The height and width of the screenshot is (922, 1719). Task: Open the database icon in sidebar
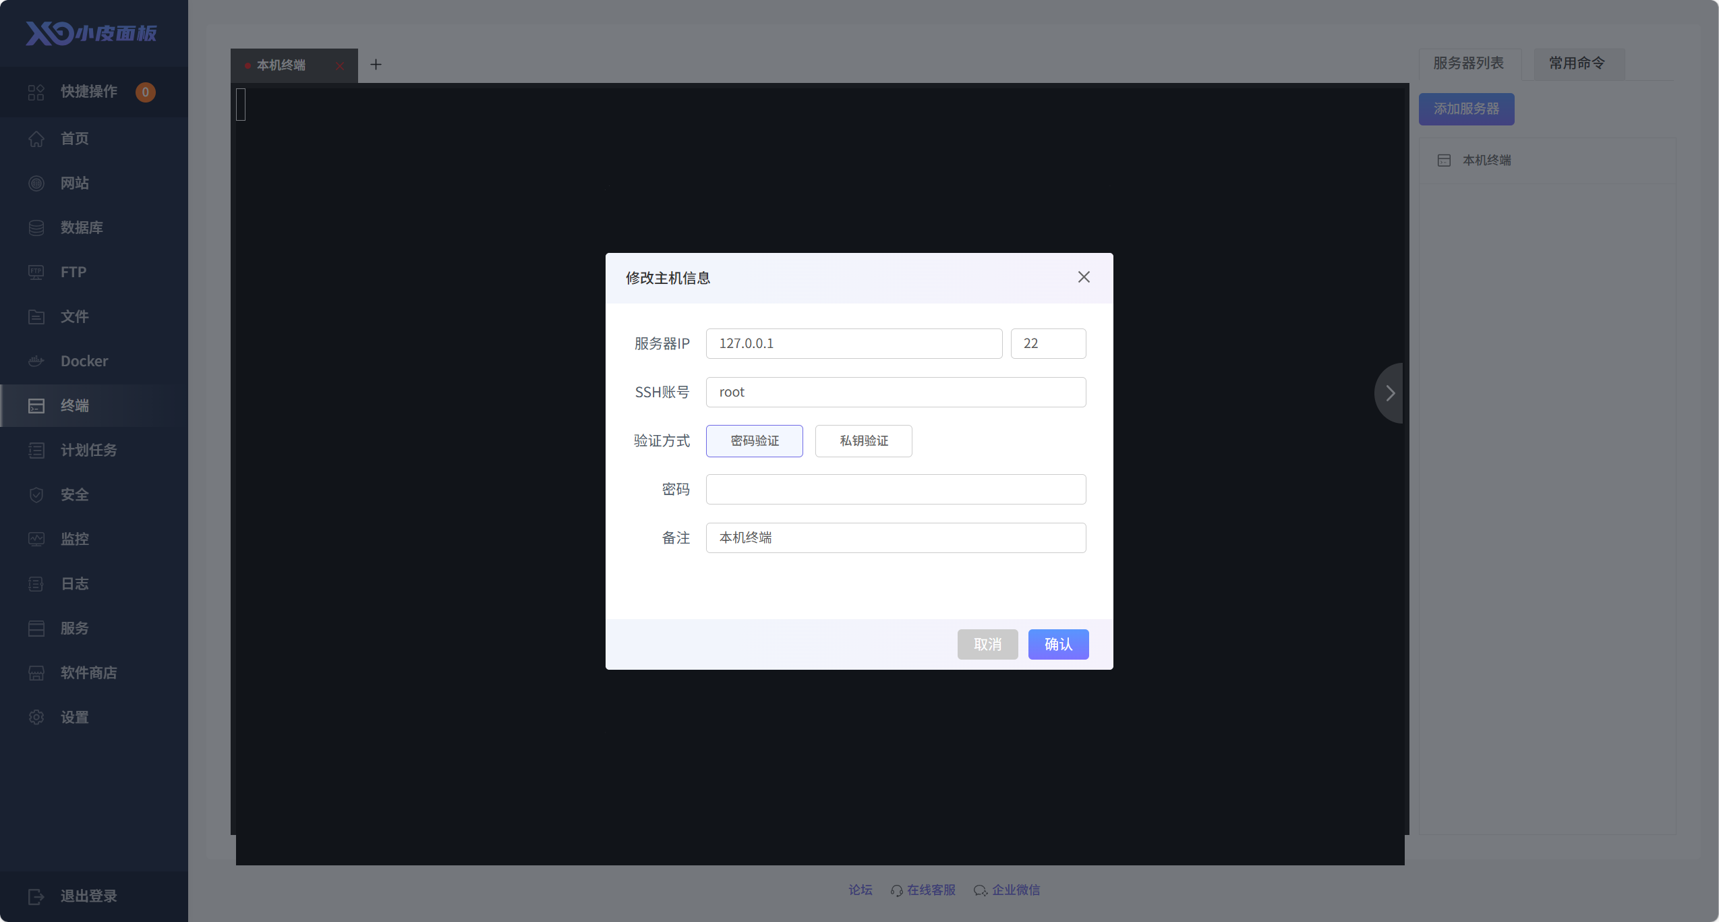[x=36, y=227]
